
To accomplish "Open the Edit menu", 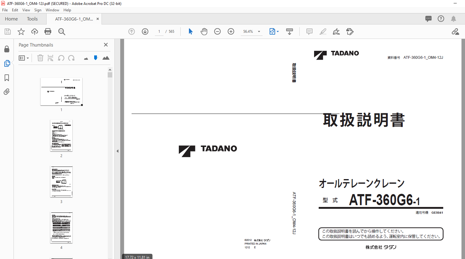I will [x=15, y=10].
